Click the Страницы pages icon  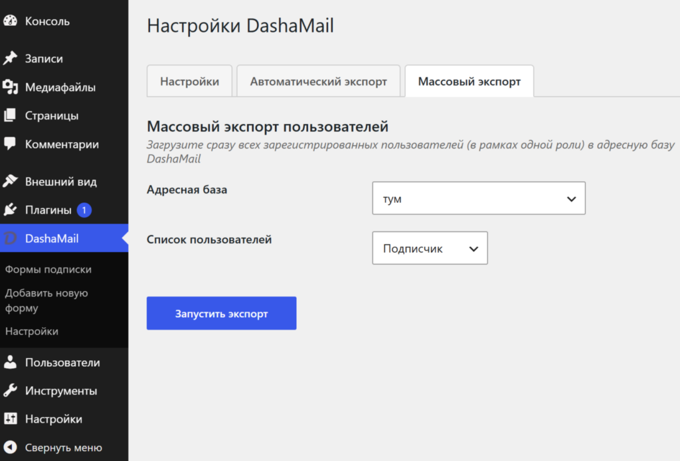(x=10, y=115)
